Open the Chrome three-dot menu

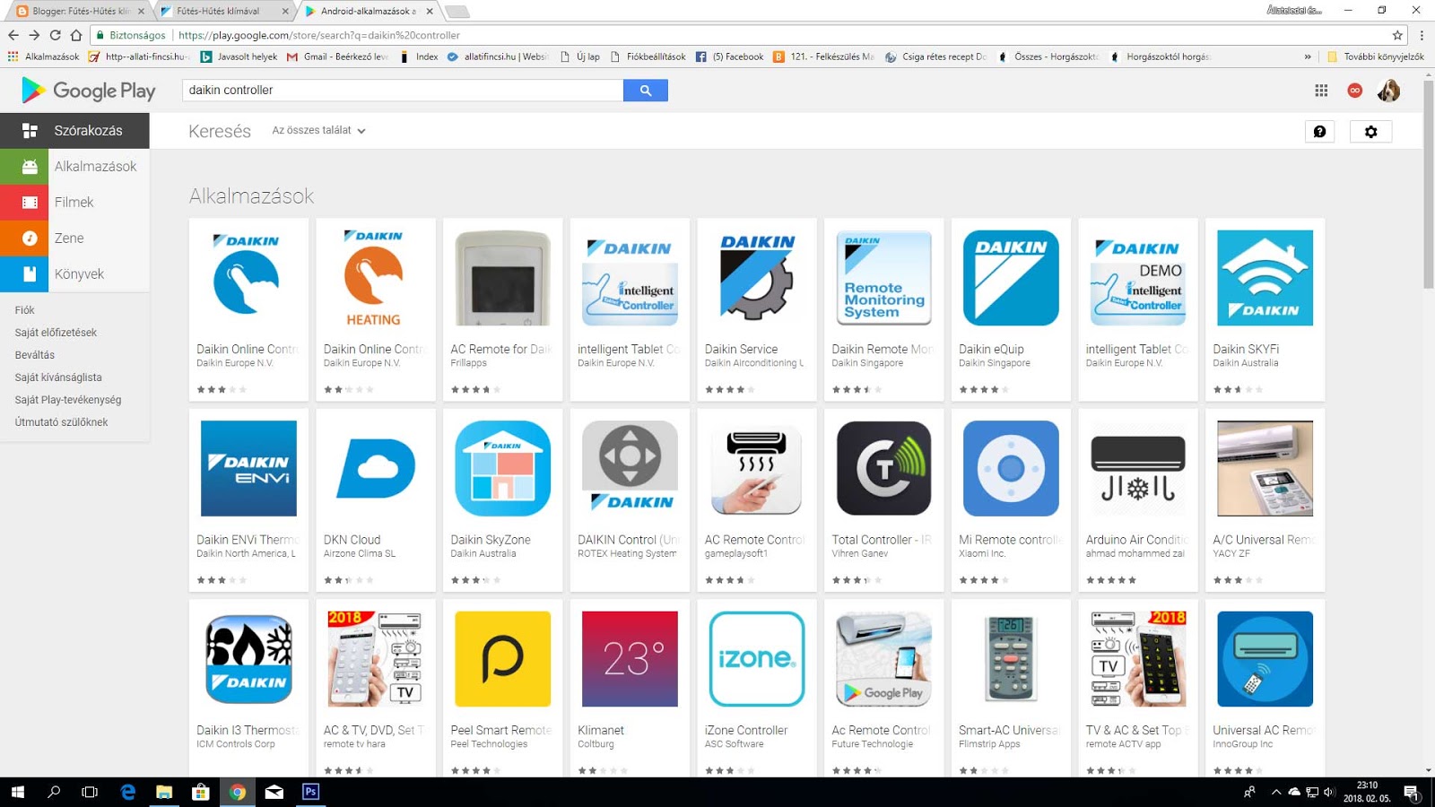[x=1422, y=35]
